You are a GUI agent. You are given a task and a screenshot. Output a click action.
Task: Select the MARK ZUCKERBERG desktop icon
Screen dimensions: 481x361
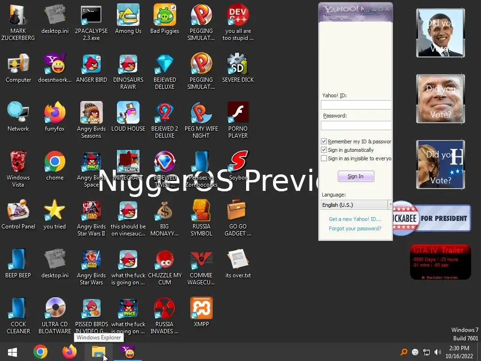click(18, 22)
